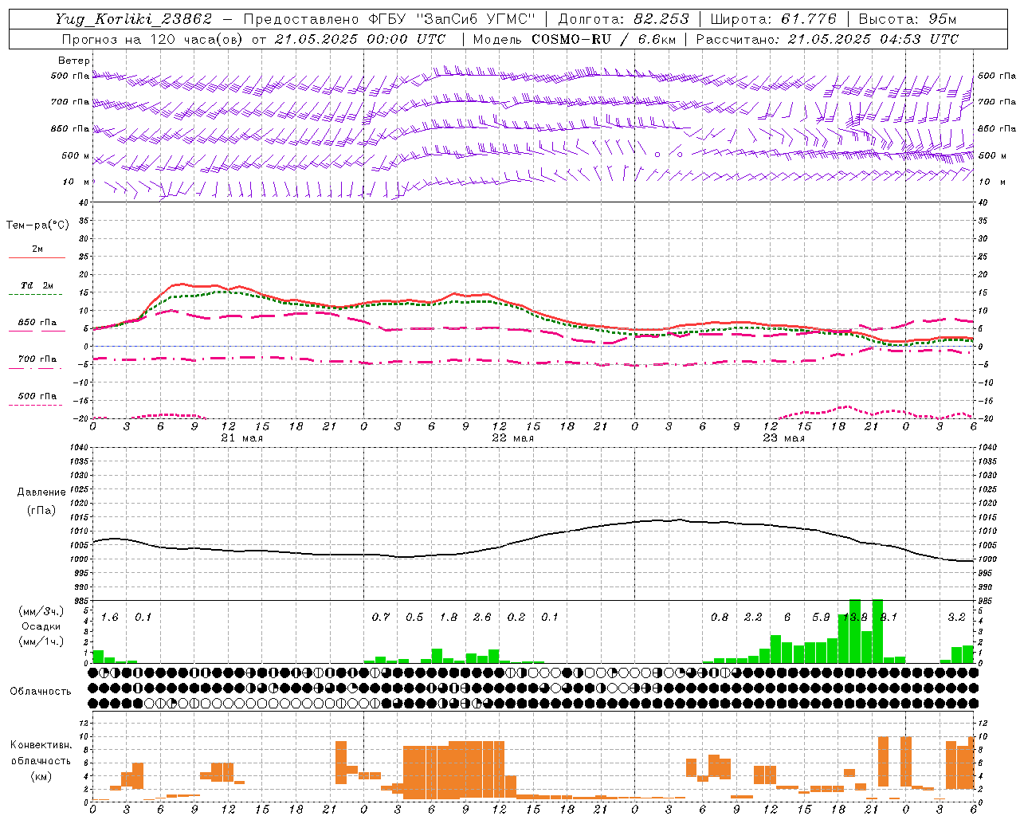This screenshot has height=816, width=1020.
Task: Click the 0.2 precipitation total
Action: pyautogui.click(x=516, y=617)
